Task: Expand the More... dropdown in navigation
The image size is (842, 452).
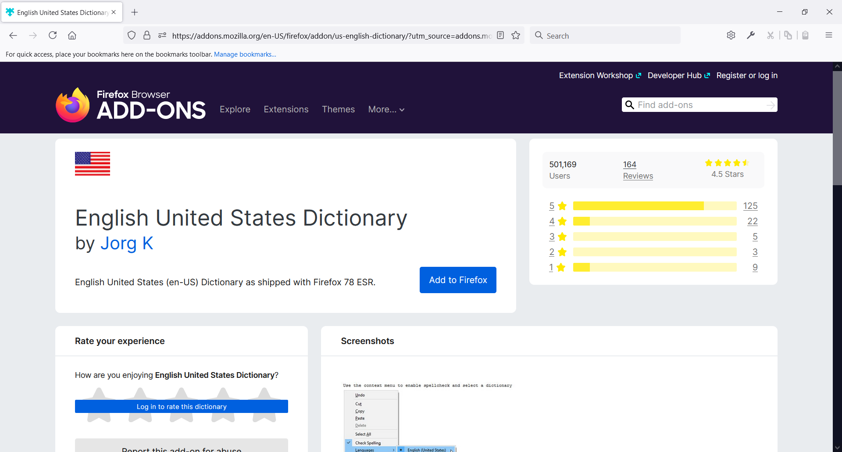Action: click(386, 109)
